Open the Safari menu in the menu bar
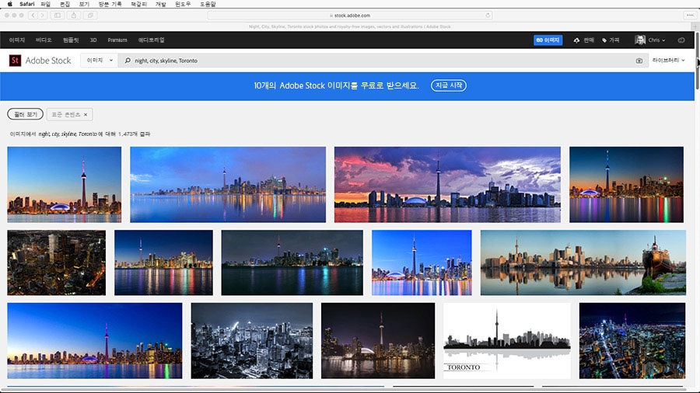The width and height of the screenshot is (700, 393). tap(26, 4)
